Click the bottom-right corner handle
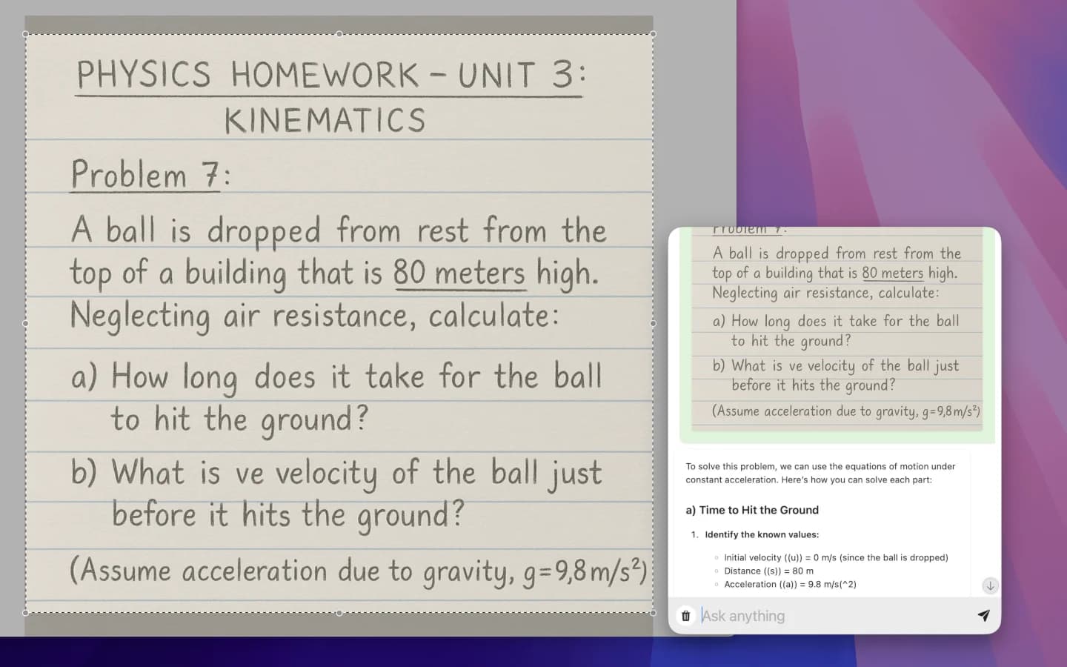This screenshot has height=667, width=1067. [x=653, y=613]
